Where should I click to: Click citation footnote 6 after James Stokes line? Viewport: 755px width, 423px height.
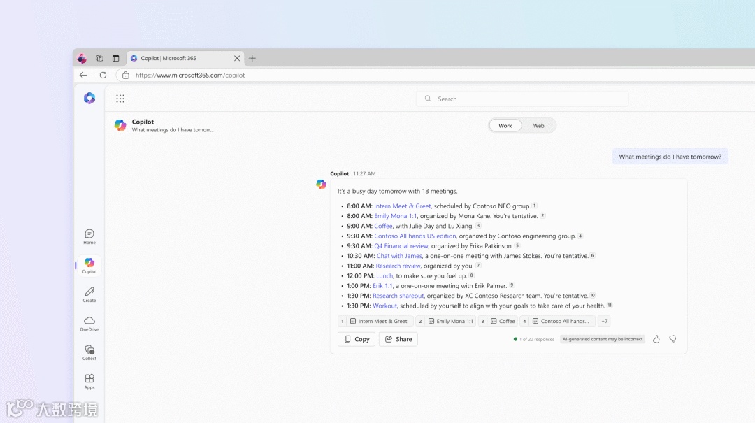[593, 255]
